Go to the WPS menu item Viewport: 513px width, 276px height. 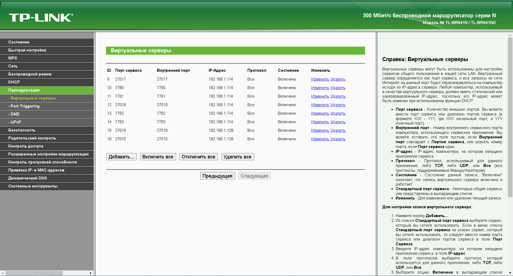(47, 58)
